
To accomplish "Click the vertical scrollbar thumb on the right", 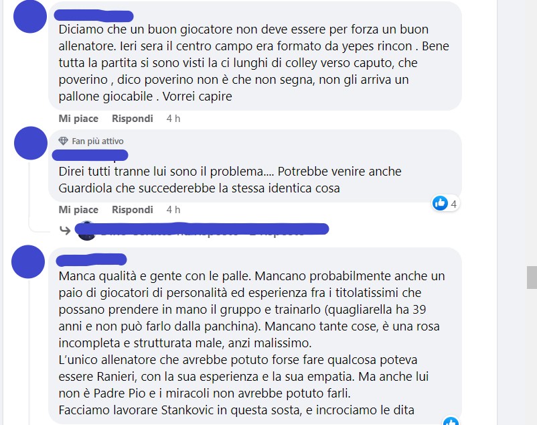I will (532, 277).
